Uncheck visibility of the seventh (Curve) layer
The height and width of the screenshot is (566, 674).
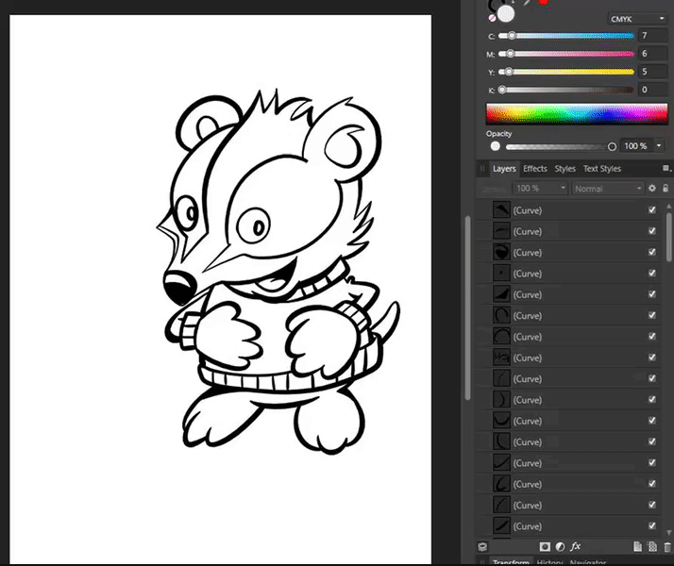(x=652, y=336)
